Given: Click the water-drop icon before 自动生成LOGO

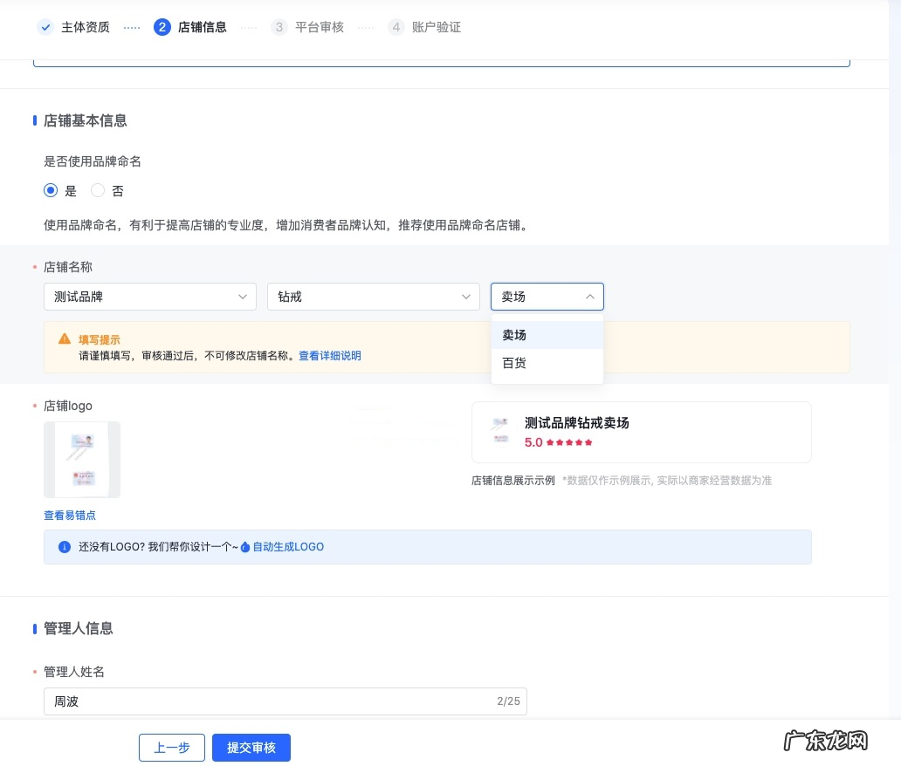Looking at the screenshot, I should [245, 547].
